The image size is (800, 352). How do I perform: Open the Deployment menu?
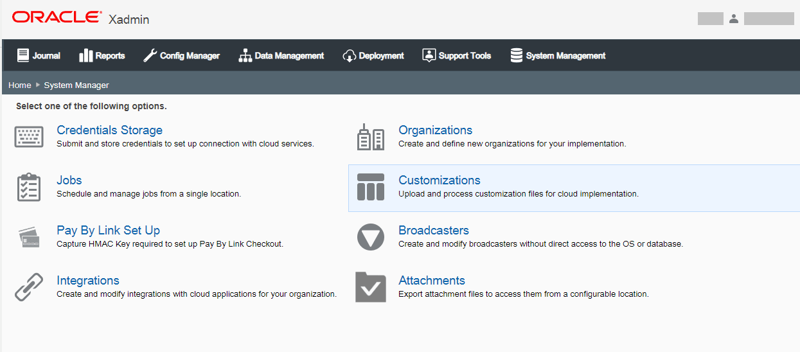pyautogui.click(x=373, y=55)
